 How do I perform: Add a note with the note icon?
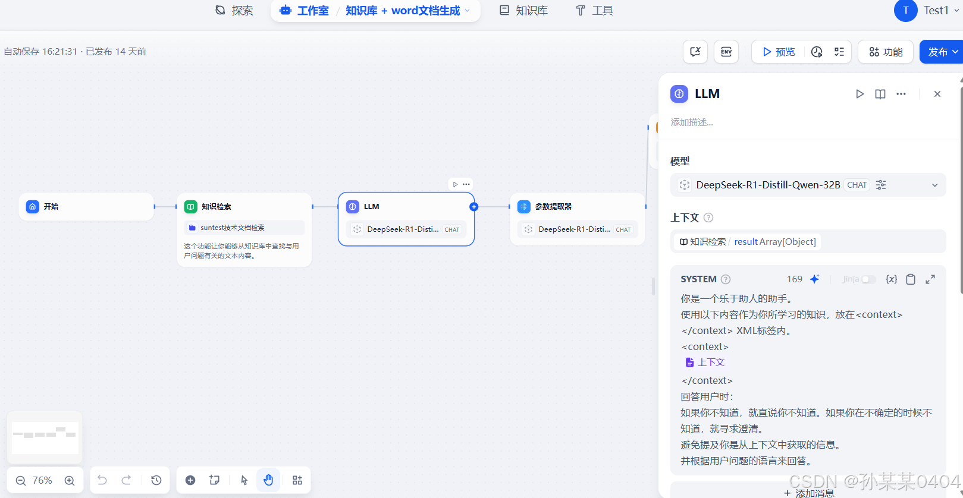(x=215, y=480)
